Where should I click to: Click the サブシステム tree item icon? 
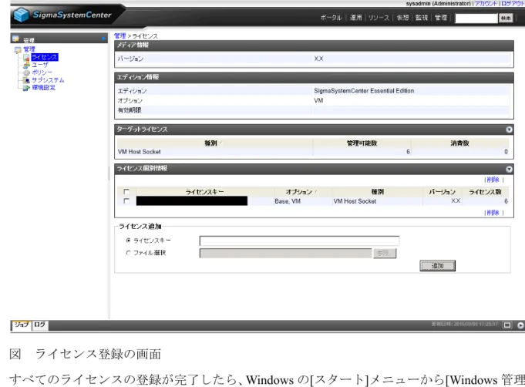pos(26,80)
